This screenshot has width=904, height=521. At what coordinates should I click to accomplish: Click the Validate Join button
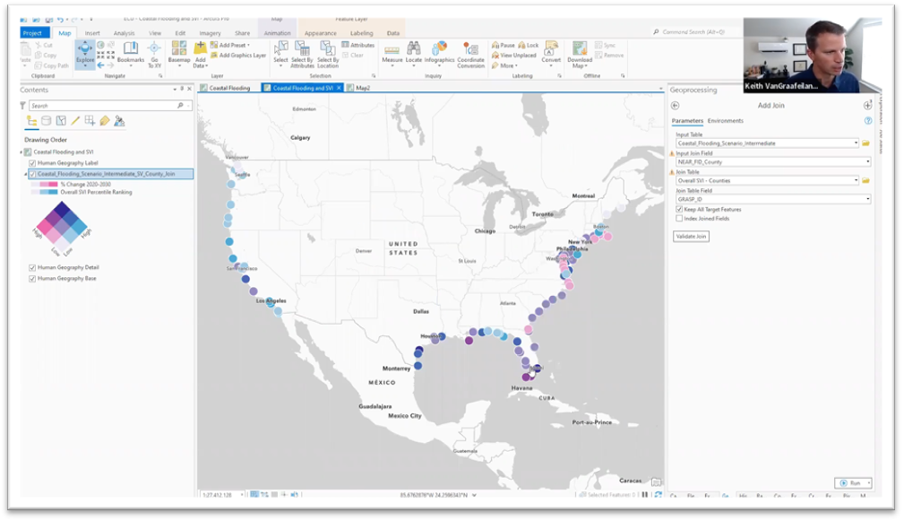(x=691, y=237)
